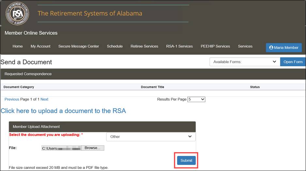
Task: Go to Previous results page
Action: [x=12, y=99]
